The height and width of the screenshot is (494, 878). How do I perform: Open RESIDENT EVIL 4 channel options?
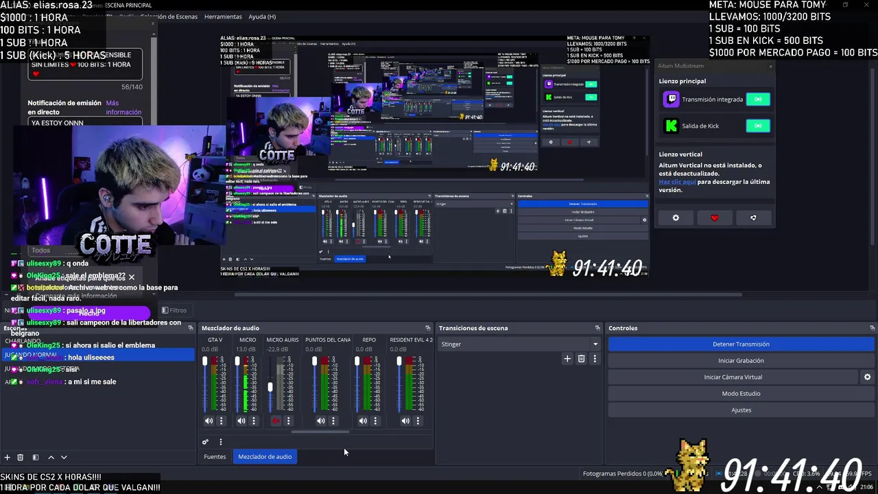click(418, 421)
